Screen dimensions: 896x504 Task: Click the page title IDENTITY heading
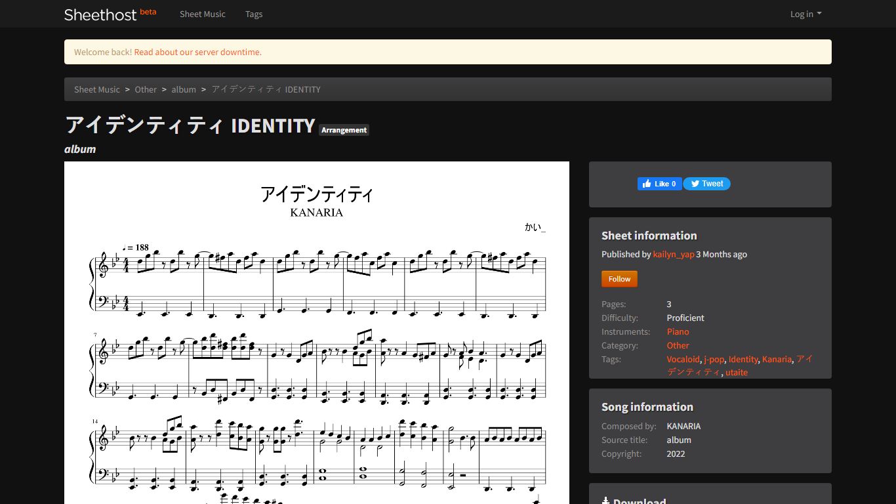tap(190, 125)
